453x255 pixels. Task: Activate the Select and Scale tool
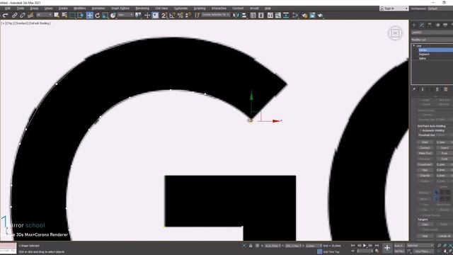(x=105, y=16)
